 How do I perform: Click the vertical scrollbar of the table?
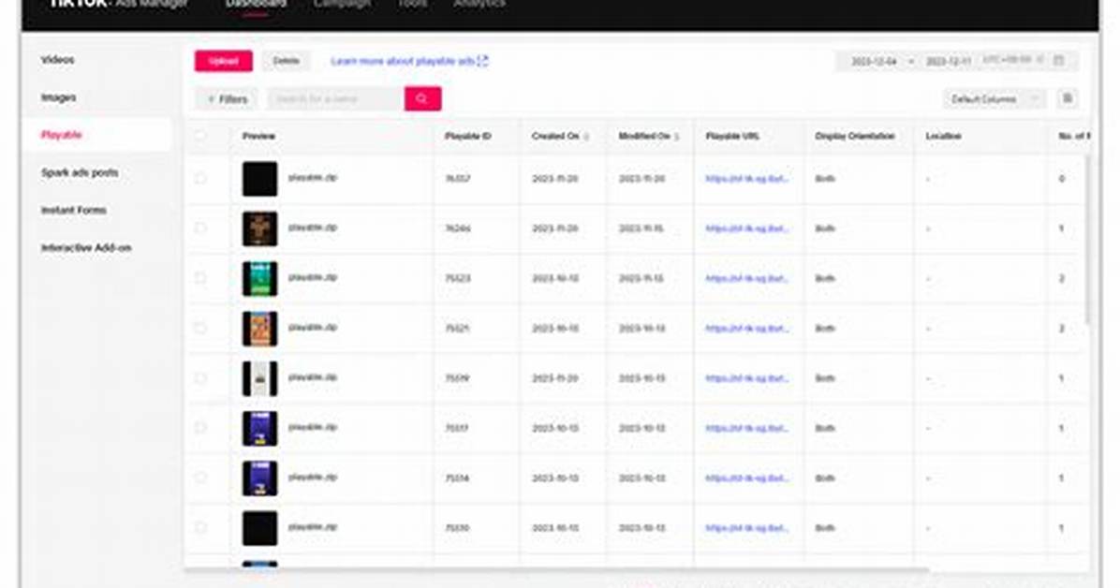click(1088, 240)
